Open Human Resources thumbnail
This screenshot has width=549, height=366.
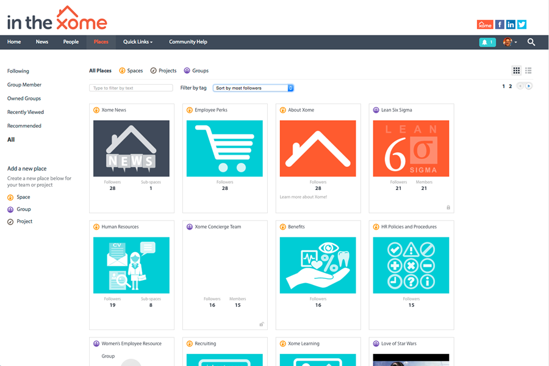[x=131, y=266]
